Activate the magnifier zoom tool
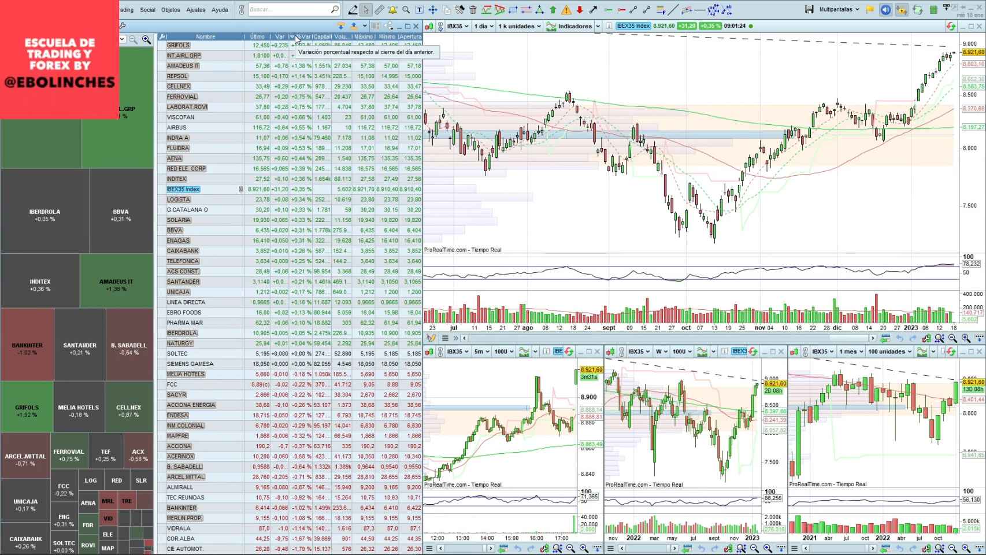This screenshot has width=986, height=555. pos(406,9)
